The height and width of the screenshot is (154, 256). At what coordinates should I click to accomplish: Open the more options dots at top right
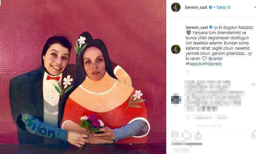255,7
